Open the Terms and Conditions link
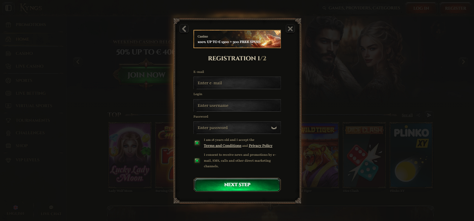Image resolution: width=474 pixels, height=221 pixels. tap(222, 146)
